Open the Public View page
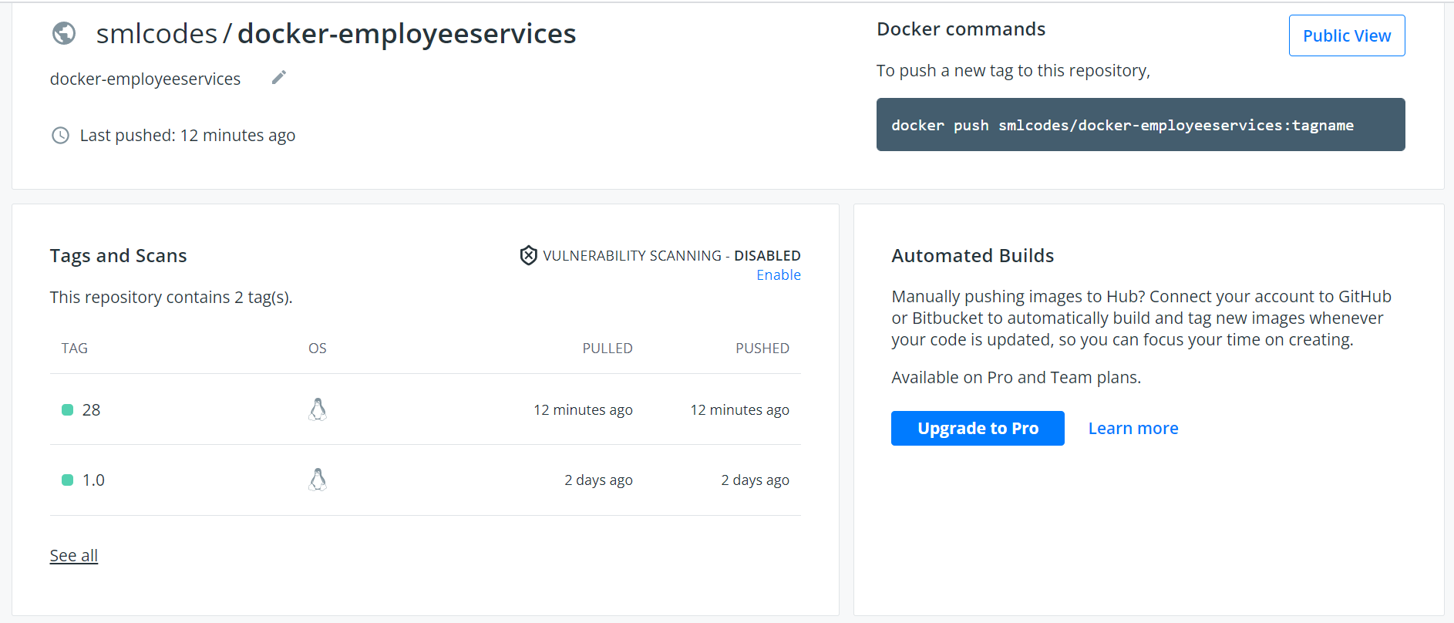 point(1346,35)
